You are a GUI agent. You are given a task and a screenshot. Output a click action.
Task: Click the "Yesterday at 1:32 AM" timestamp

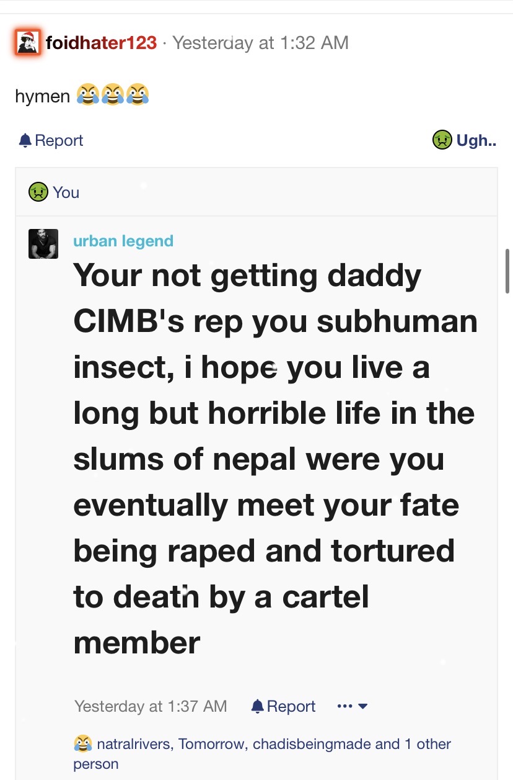pos(260,43)
